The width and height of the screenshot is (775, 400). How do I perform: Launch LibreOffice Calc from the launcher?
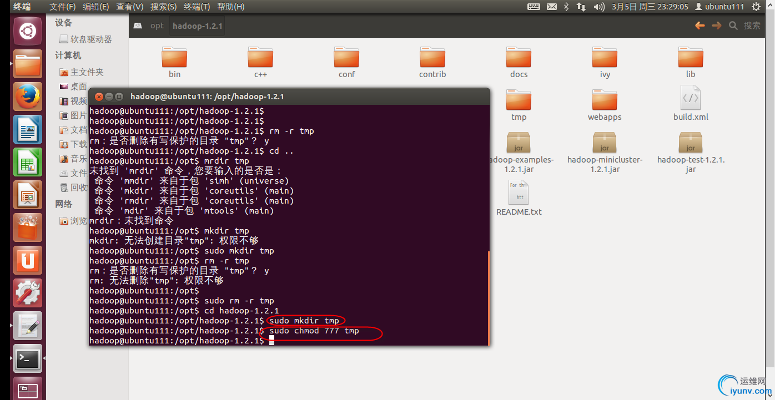click(x=28, y=162)
